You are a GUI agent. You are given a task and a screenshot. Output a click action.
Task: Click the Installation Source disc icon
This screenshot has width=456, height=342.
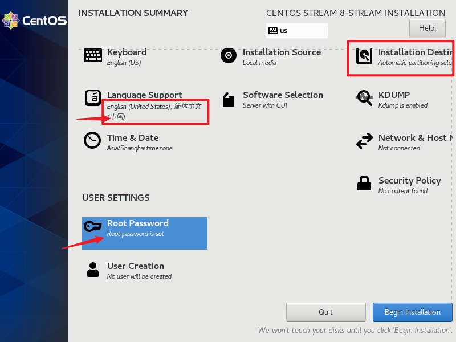pos(228,55)
